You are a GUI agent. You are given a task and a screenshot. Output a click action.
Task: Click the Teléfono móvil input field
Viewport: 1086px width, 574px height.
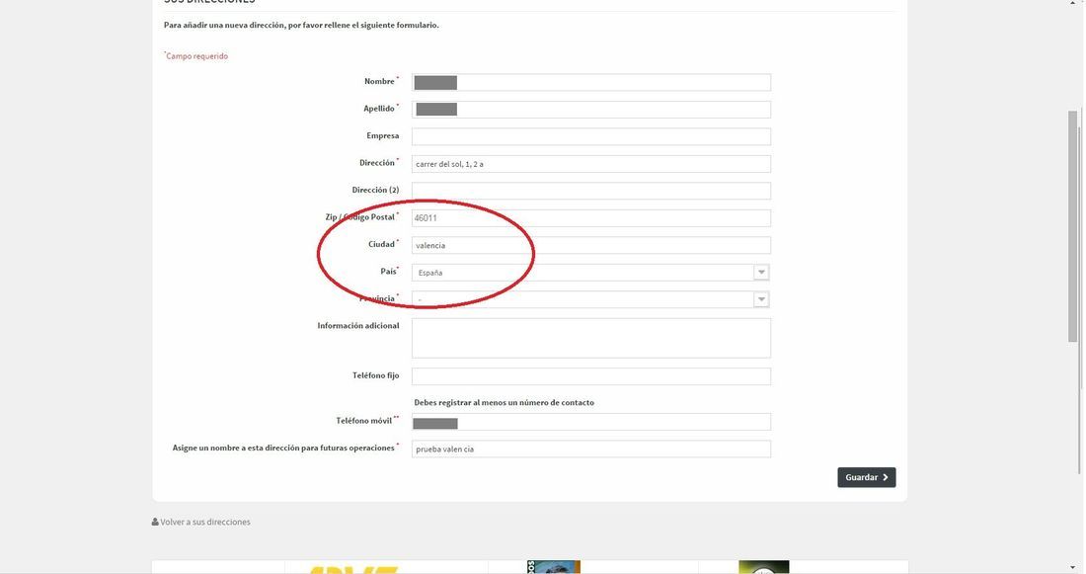pyautogui.click(x=590, y=422)
